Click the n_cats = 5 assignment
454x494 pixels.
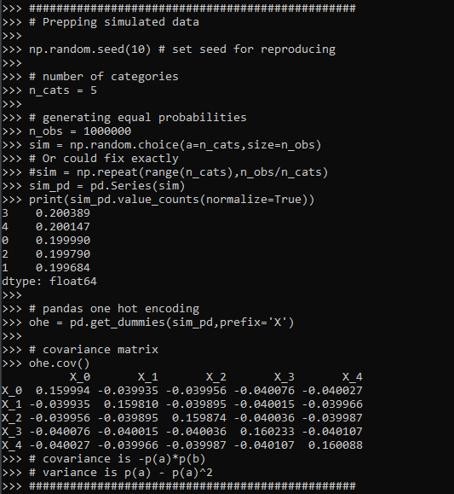tap(63, 90)
